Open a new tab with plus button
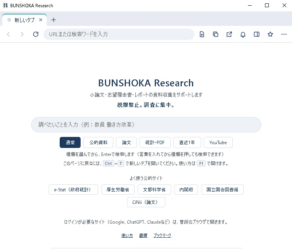 pos(54,20)
